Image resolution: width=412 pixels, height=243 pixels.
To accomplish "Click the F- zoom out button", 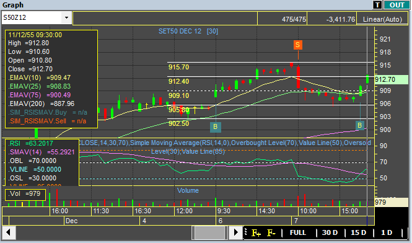I will pyautogui.click(x=271, y=233).
